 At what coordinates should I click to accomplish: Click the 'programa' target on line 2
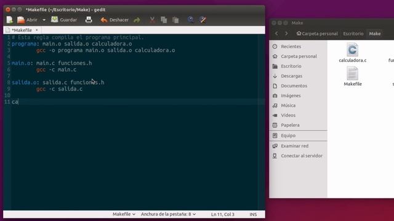24,44
